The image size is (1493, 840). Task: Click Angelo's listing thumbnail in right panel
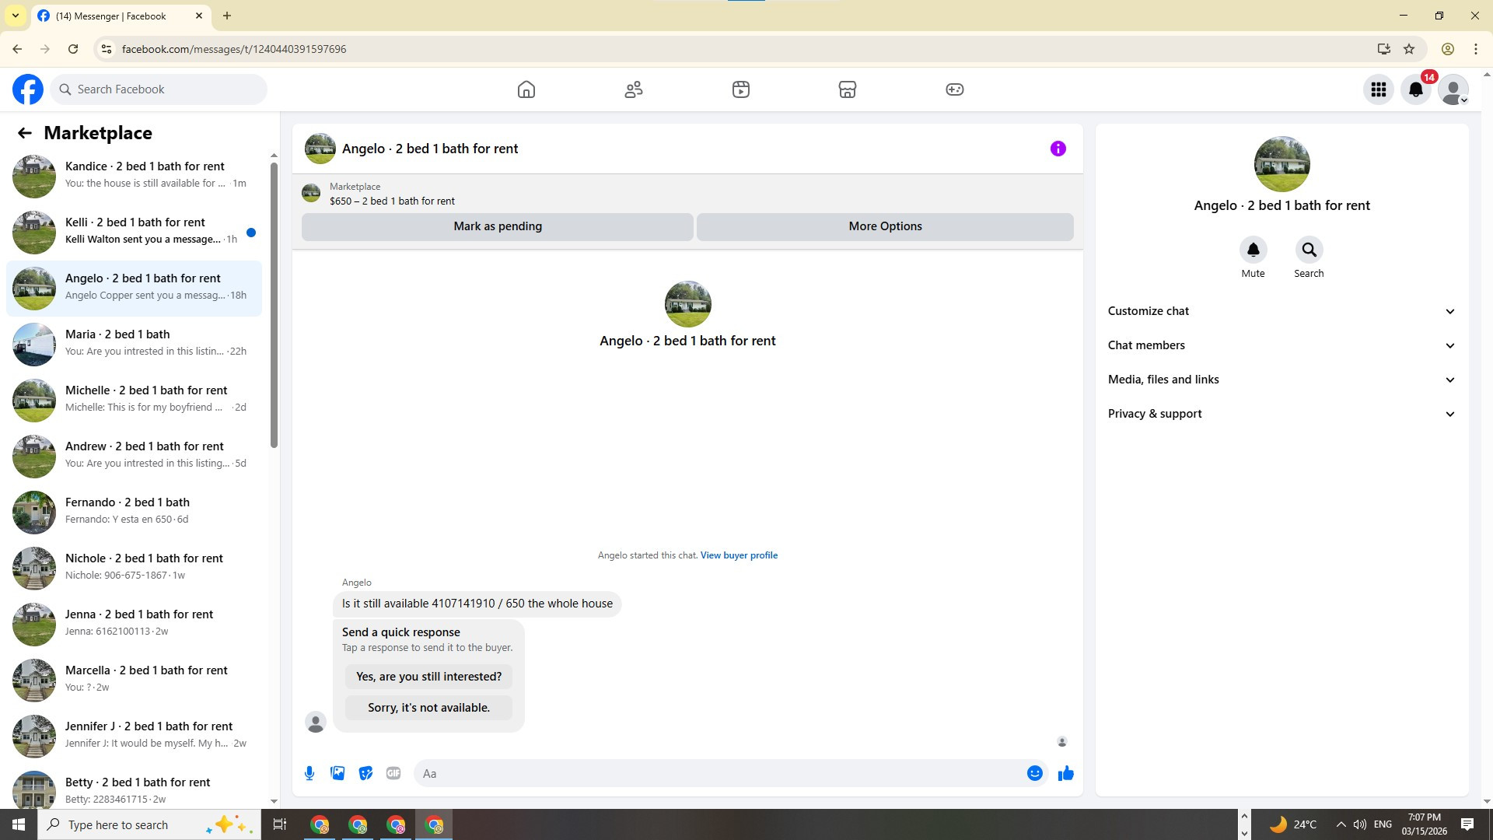1281,164
